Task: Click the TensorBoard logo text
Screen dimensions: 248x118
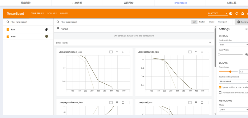Action: pos(15,14)
